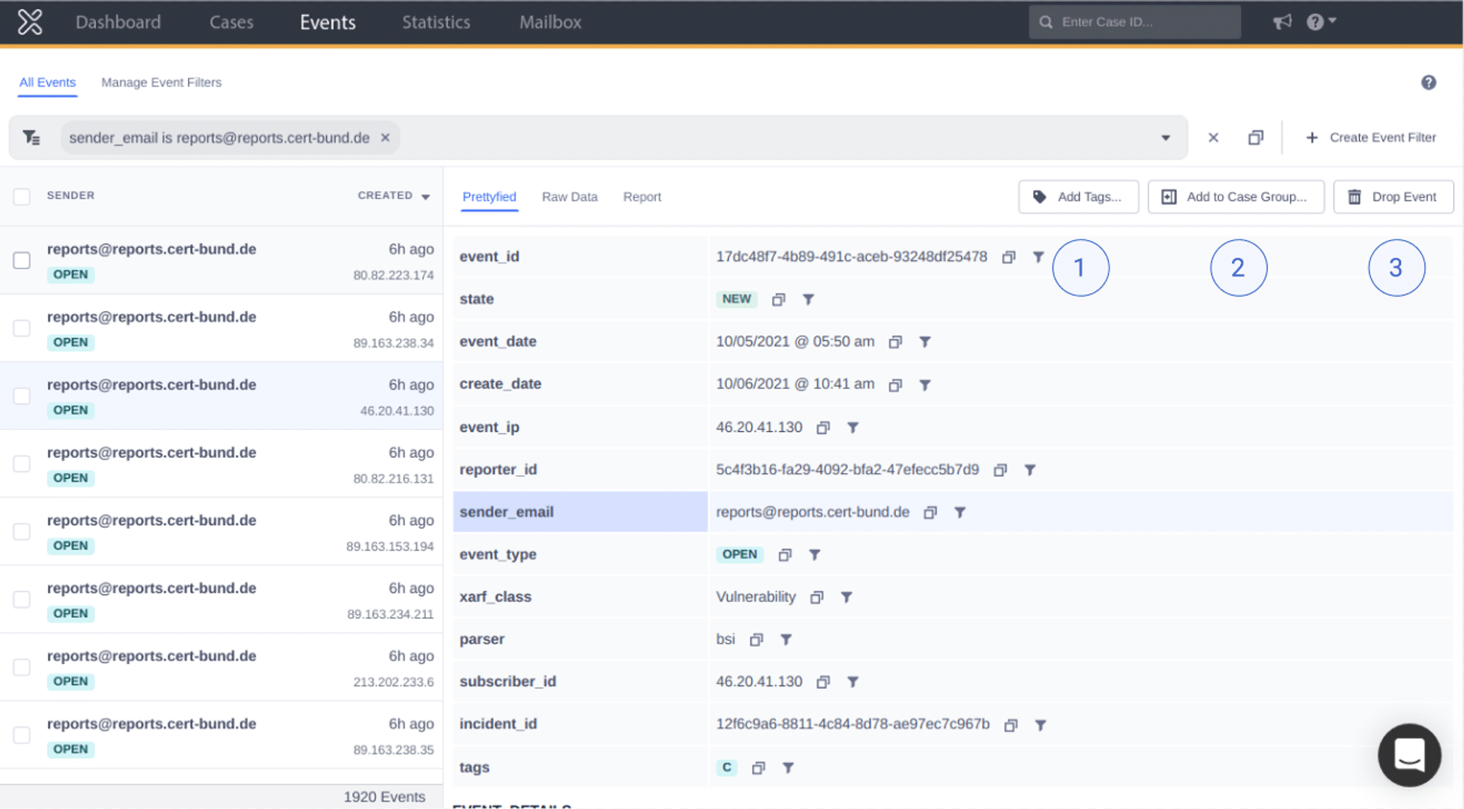Image resolution: width=1464 pixels, height=809 pixels.
Task: Open the top bar help dropdown
Action: pyautogui.click(x=1322, y=22)
